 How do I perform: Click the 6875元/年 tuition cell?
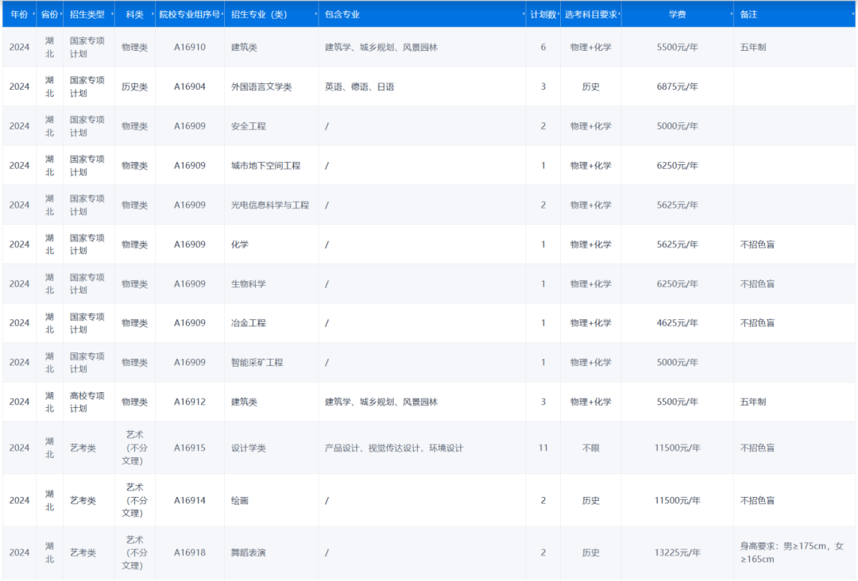pos(678,87)
